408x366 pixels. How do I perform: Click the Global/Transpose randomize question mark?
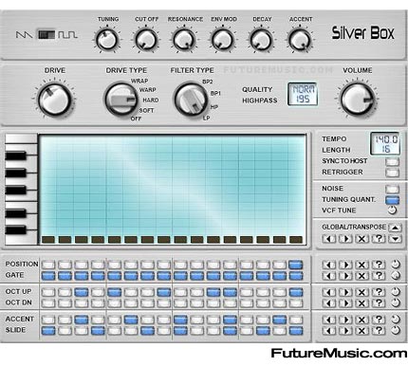[379, 239]
